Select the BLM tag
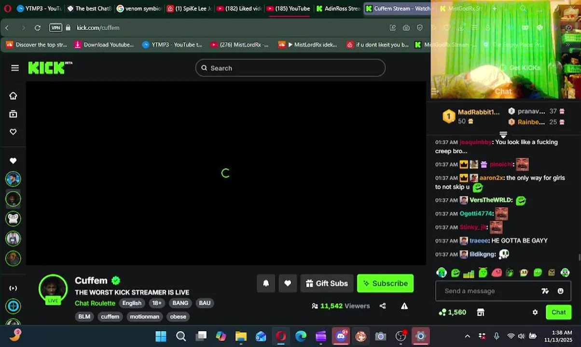Viewport: 581px width, 347px height. (x=84, y=317)
